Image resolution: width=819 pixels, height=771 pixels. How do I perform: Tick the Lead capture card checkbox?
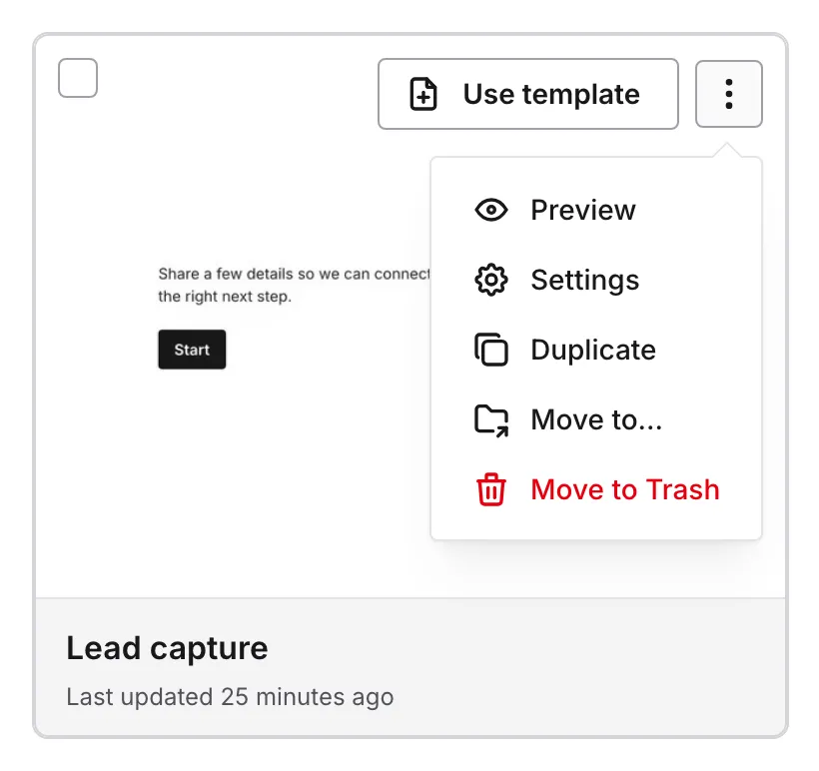pos(78,78)
